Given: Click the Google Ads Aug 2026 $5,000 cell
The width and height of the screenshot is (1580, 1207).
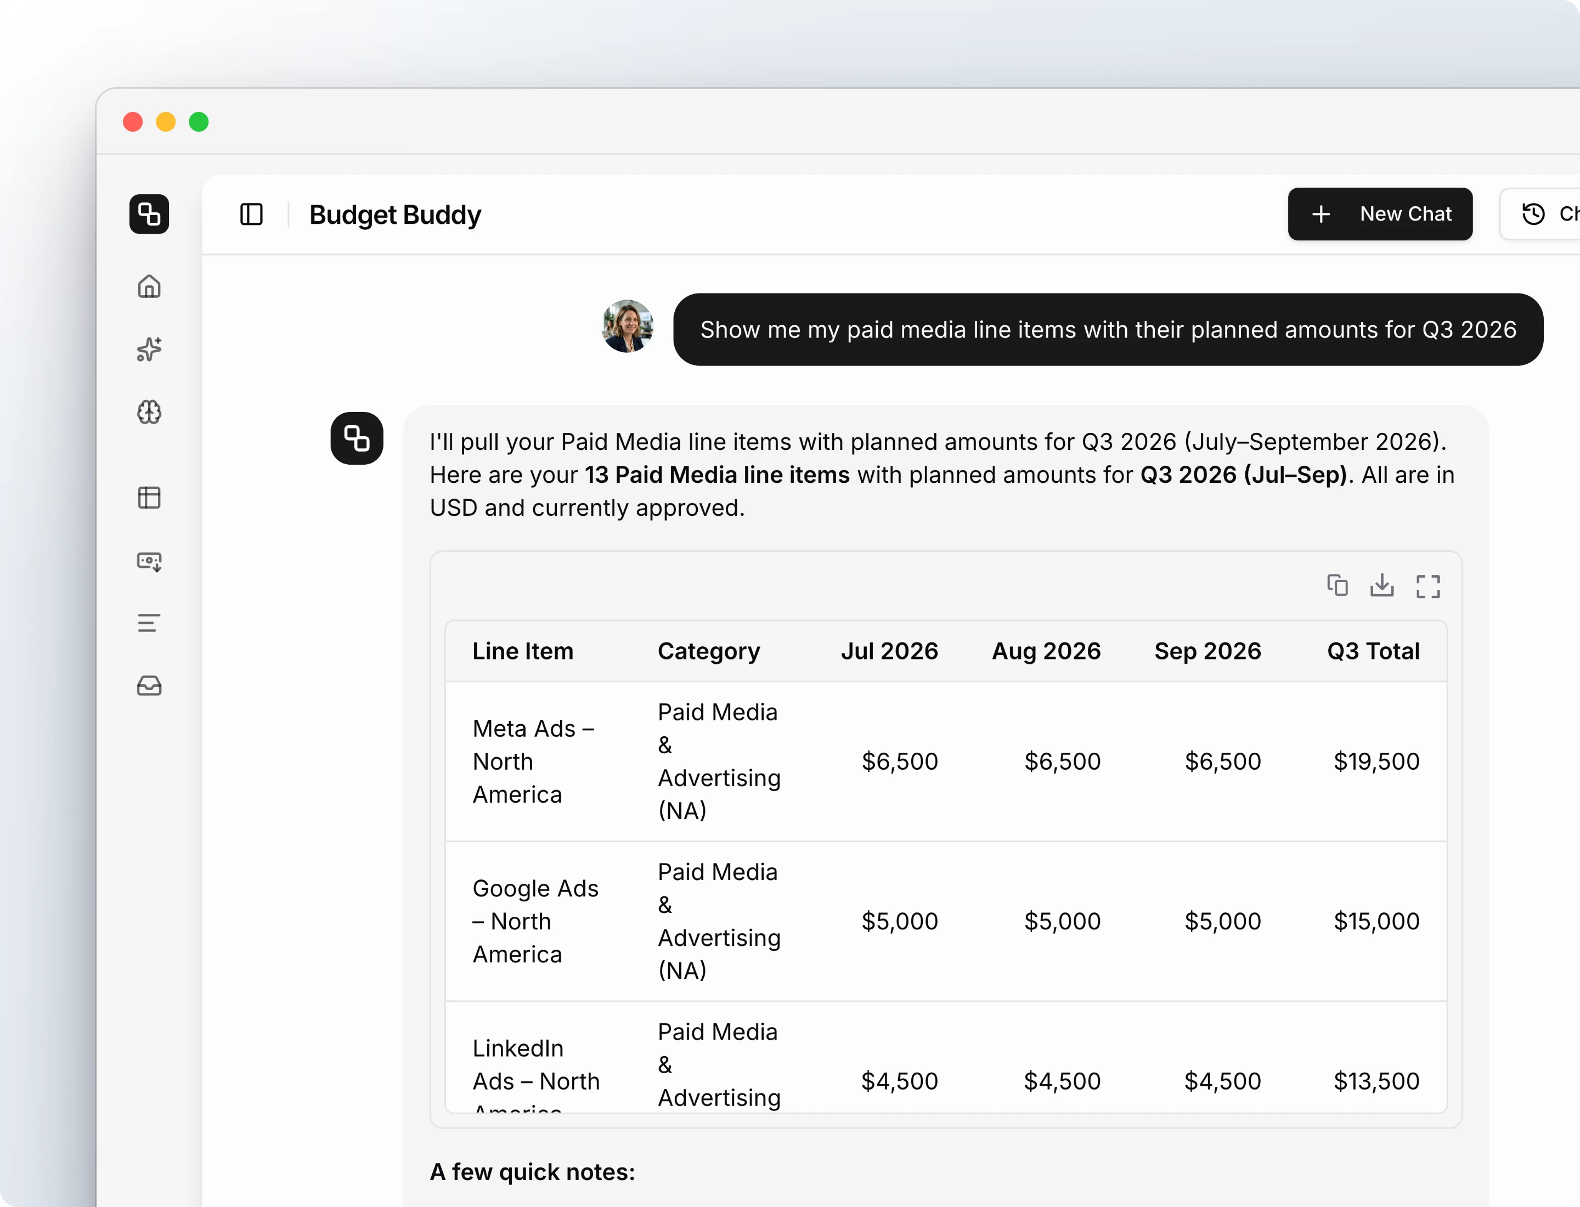Looking at the screenshot, I should point(1062,921).
